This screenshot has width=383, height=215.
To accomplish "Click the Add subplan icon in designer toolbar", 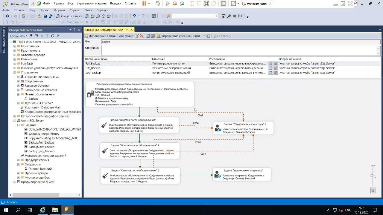I will [86, 36].
